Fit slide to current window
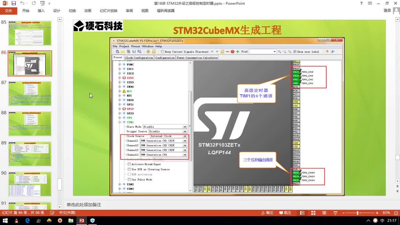400x225 pixels. [x=396, y=213]
